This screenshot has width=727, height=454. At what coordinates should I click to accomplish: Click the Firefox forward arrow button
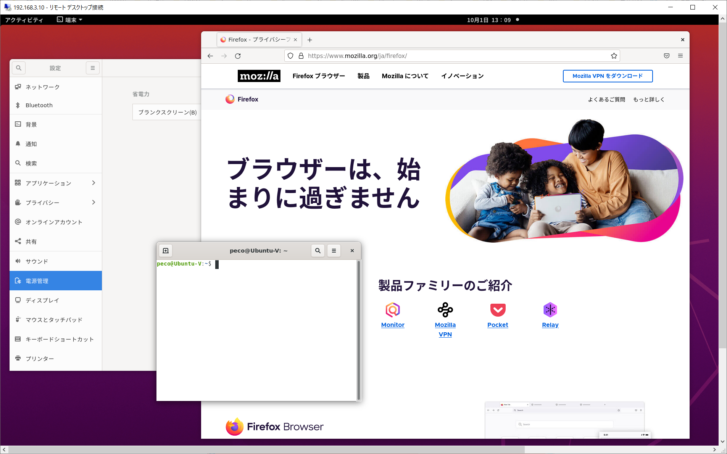click(224, 56)
